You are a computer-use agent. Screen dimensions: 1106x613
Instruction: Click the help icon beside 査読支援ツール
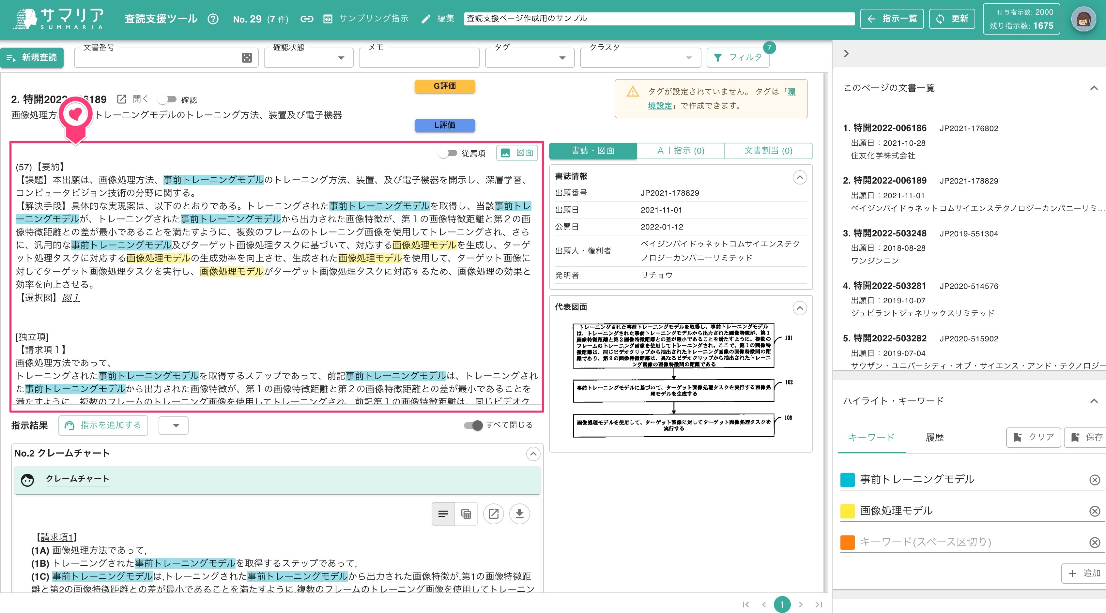coord(213,19)
